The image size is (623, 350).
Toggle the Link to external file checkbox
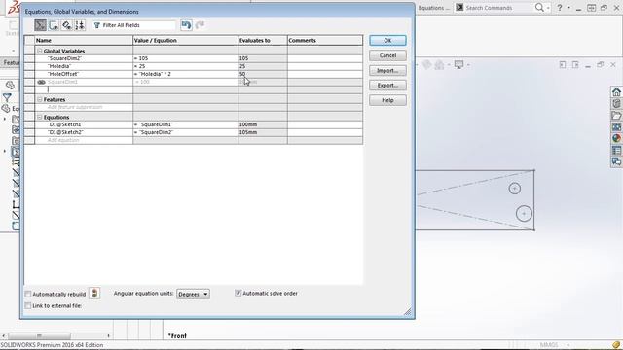click(x=28, y=306)
